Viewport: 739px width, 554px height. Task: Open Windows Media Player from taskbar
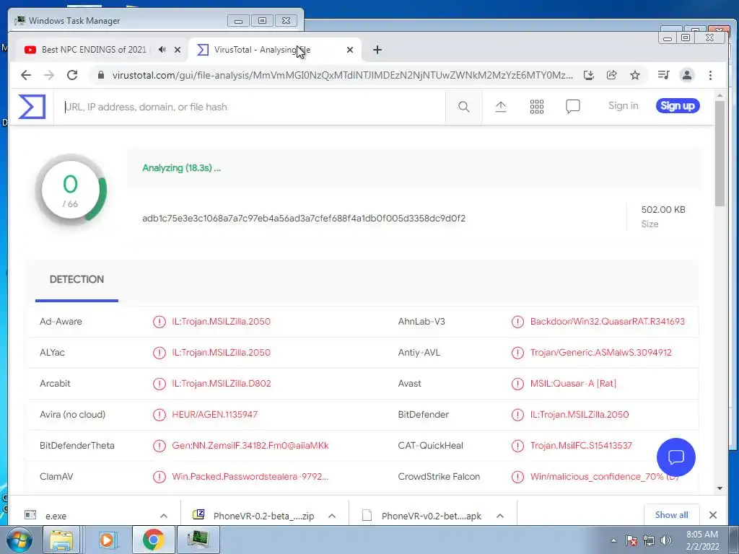pos(107,540)
